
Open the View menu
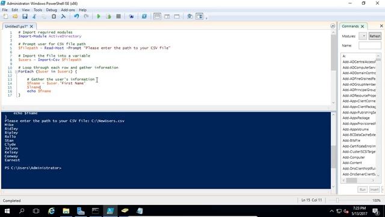pos(25,10)
